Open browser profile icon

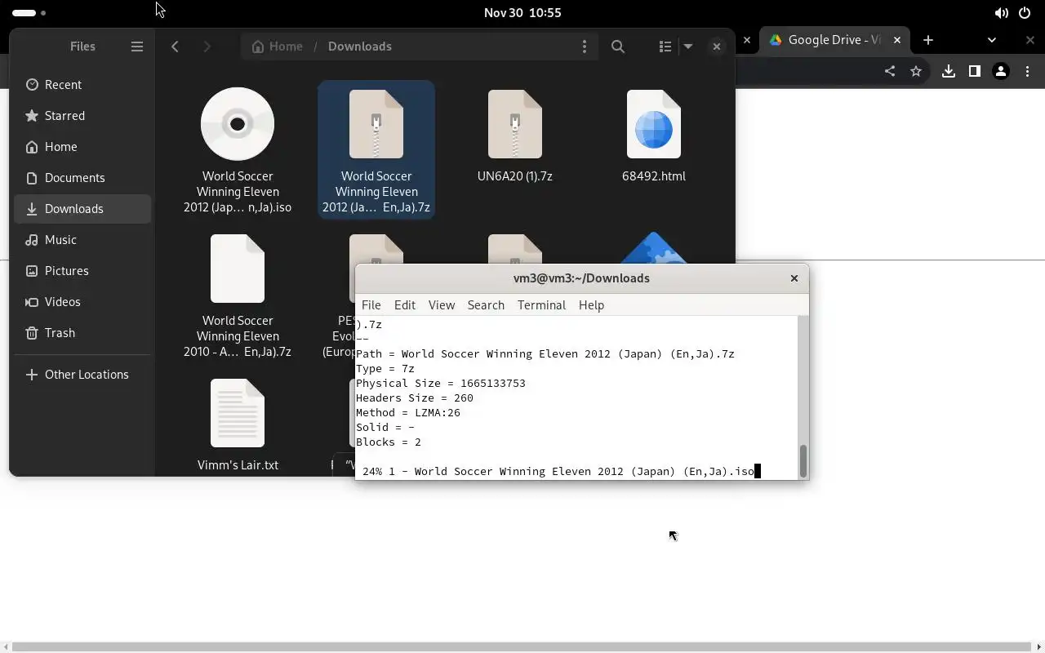pyautogui.click(x=1001, y=71)
